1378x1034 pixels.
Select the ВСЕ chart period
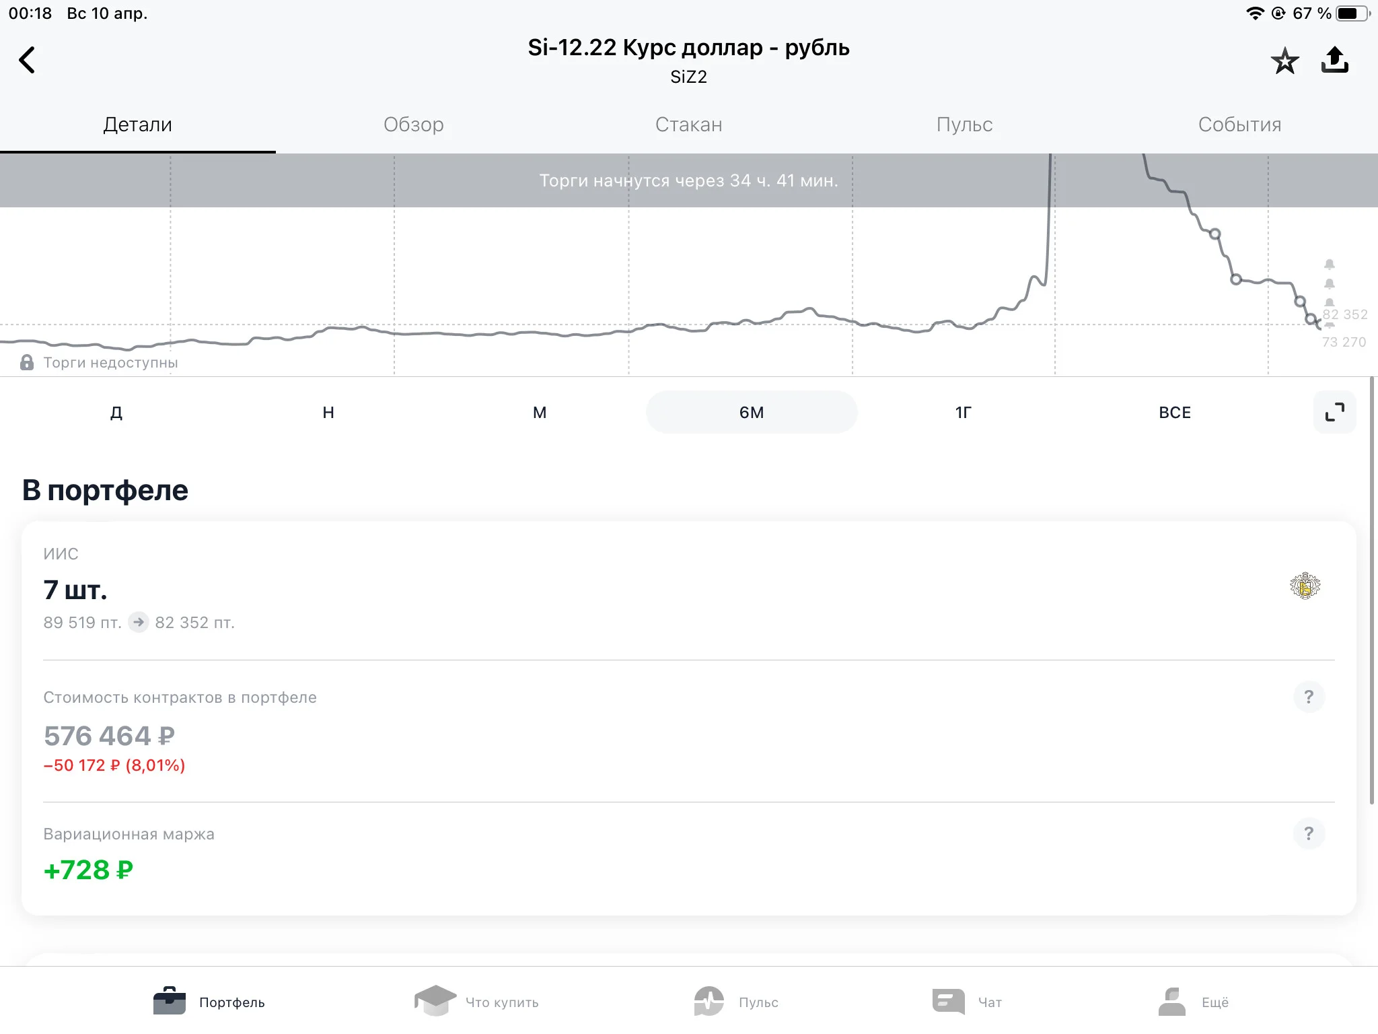point(1175,412)
